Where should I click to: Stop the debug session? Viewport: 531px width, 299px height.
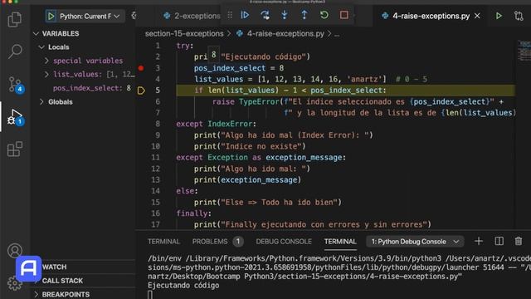click(x=344, y=15)
